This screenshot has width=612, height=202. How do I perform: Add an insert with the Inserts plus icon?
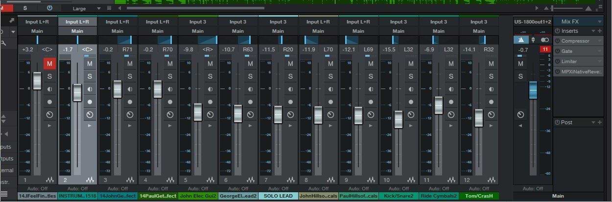(x=600, y=31)
